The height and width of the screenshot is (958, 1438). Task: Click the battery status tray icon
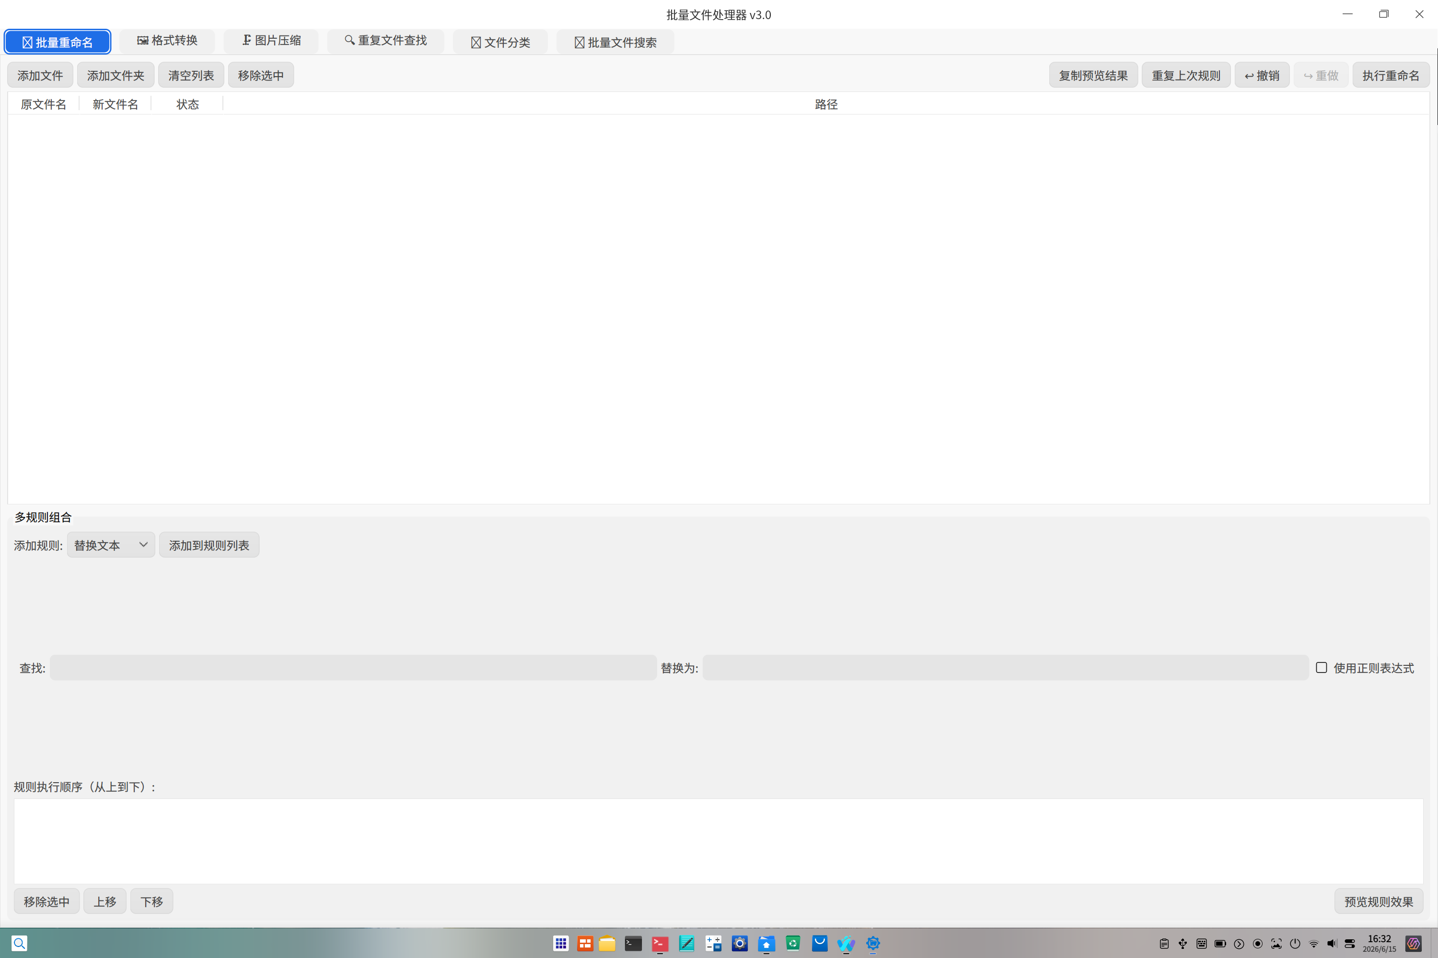click(1220, 944)
